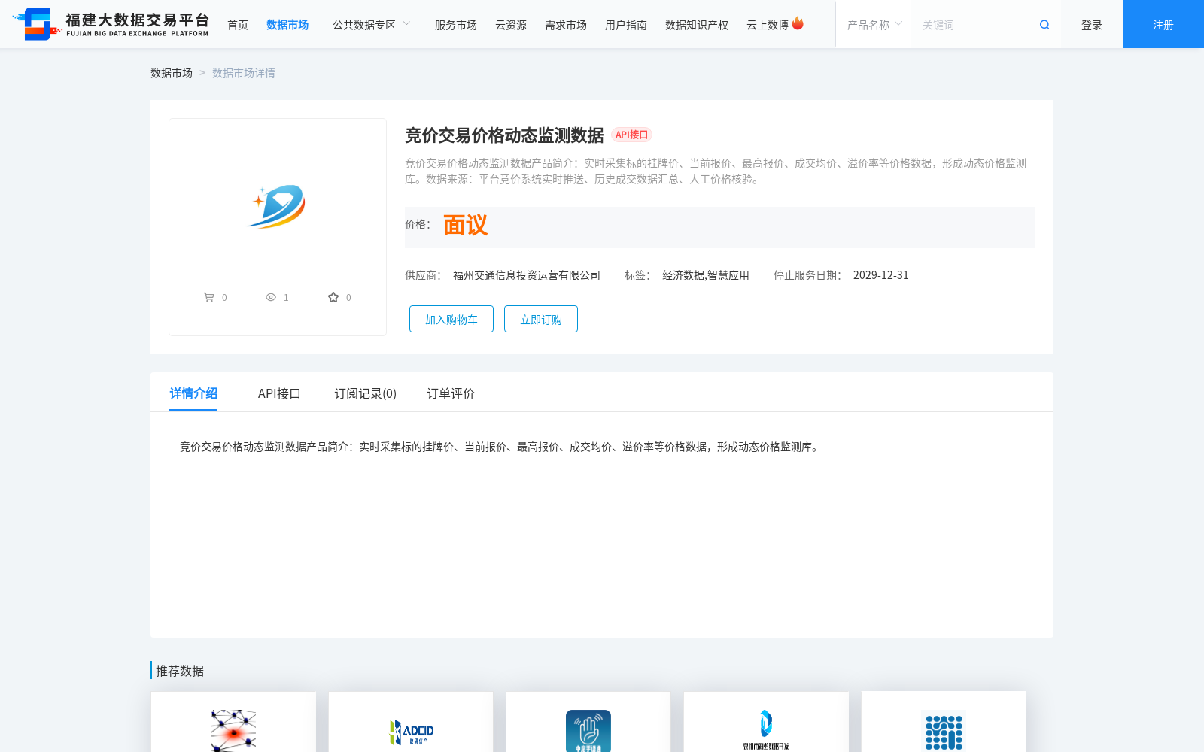The width and height of the screenshot is (1204, 752).
Task: Open 云上数博 navigation item
Action: click(x=768, y=25)
